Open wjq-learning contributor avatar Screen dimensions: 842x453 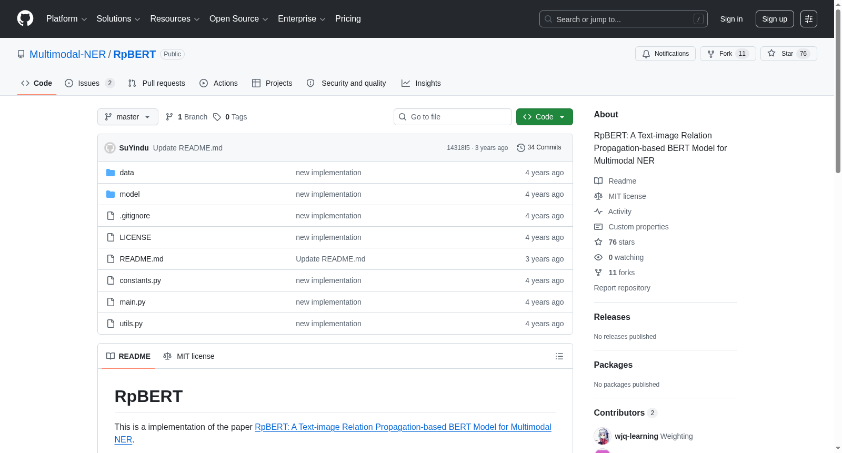coord(603,436)
